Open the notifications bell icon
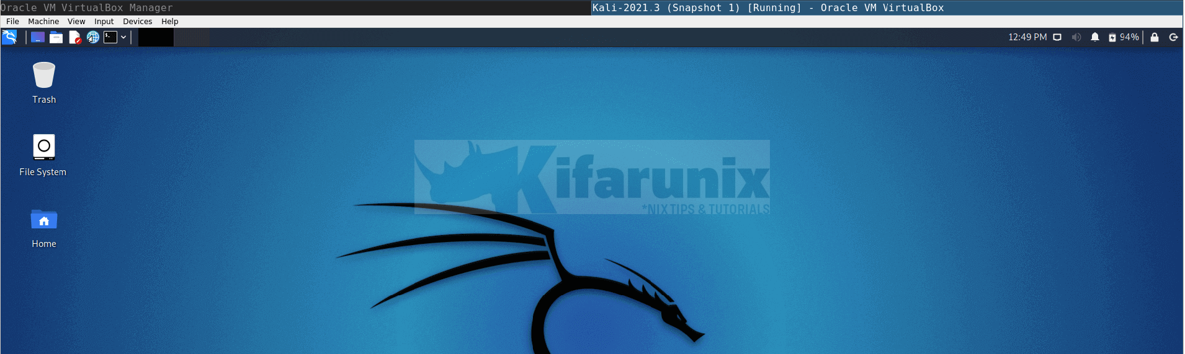 (x=1095, y=37)
